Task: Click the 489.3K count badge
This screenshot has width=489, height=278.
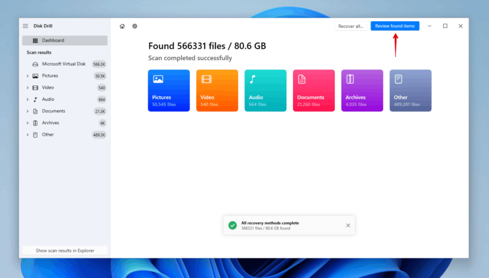Action: [99, 135]
